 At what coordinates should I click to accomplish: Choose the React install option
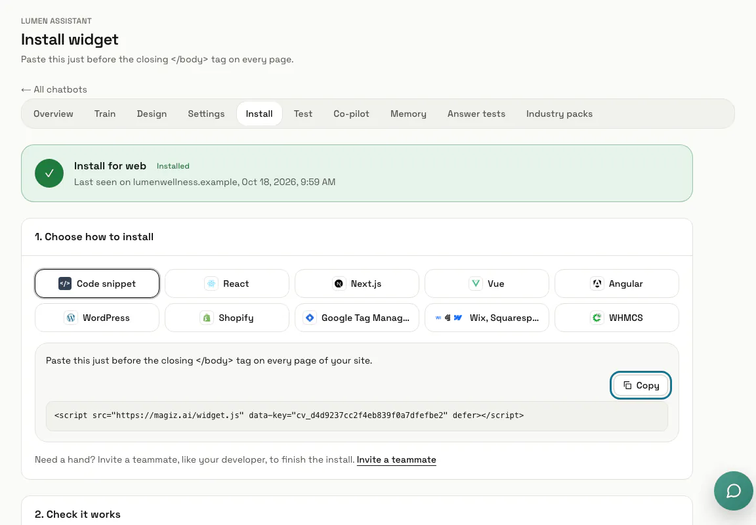226,283
